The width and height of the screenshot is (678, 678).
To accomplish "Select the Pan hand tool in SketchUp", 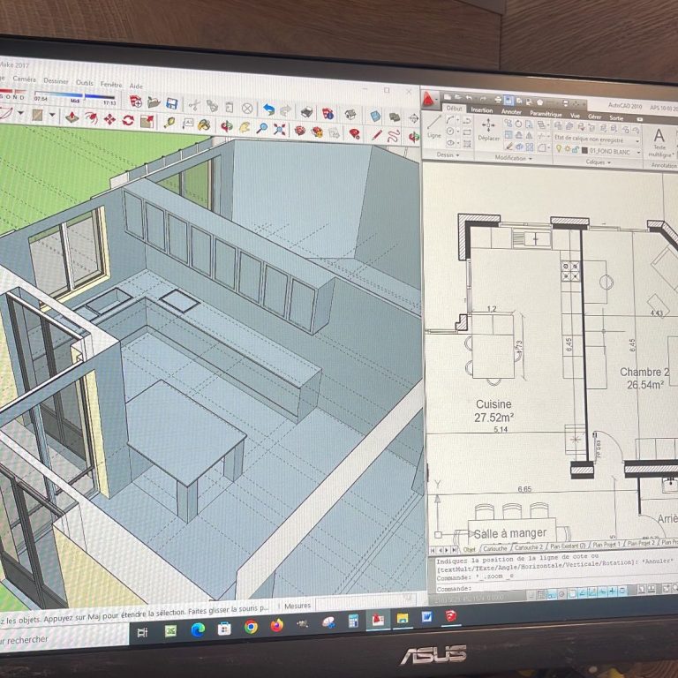I will (245, 127).
